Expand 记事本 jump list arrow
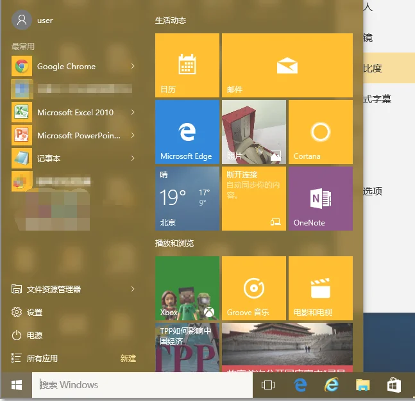 pyautogui.click(x=133, y=158)
